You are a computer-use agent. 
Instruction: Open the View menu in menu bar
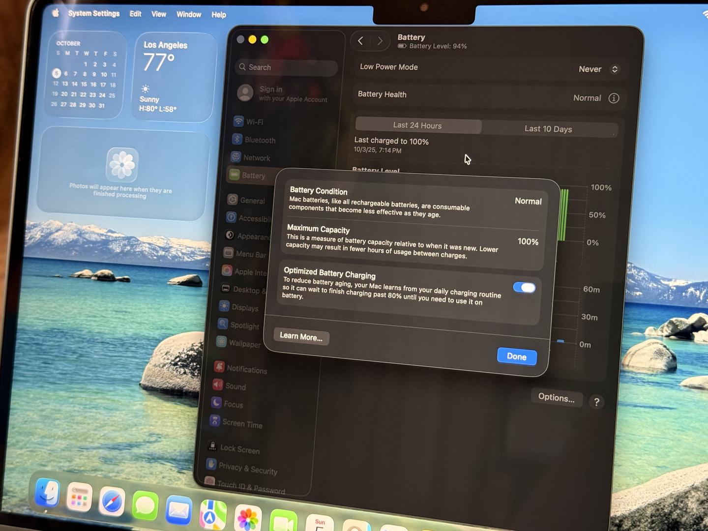tap(158, 14)
